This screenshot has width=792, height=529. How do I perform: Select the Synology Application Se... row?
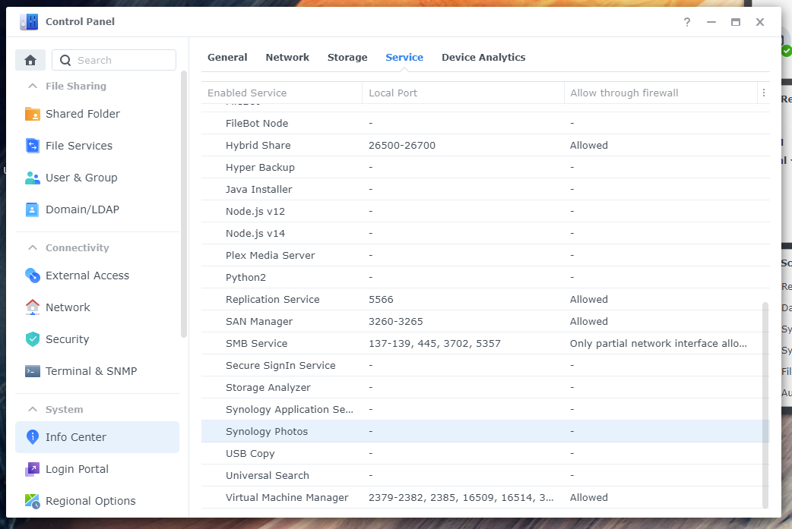pyautogui.click(x=486, y=410)
